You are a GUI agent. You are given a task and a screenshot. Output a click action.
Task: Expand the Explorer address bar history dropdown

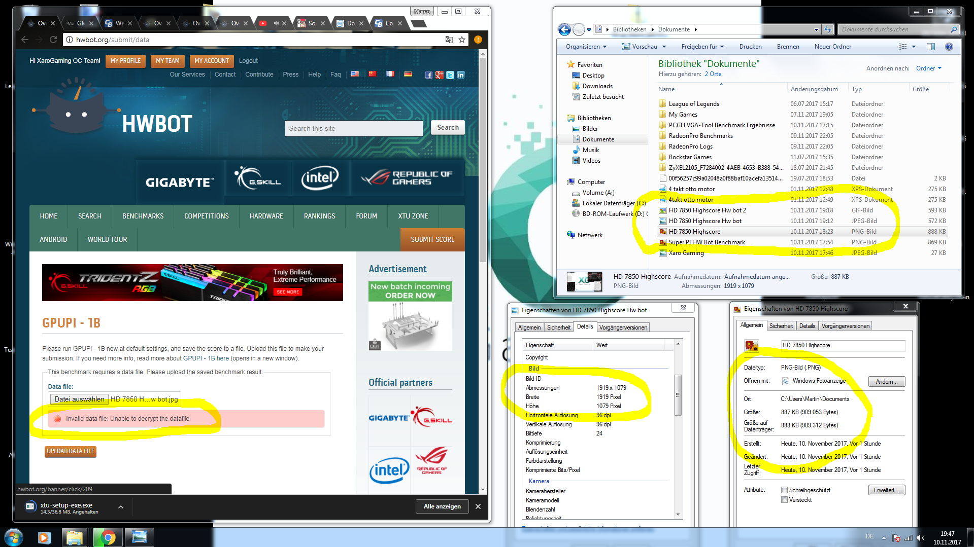tap(816, 29)
